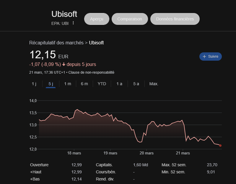Open the three-dot menu beside EPA: UBI
The width and height of the screenshot is (236, 184).
pyautogui.click(x=73, y=23)
